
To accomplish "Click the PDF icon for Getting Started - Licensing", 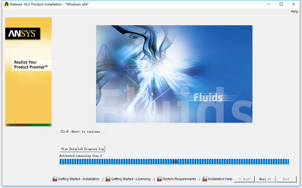I will coord(108,179).
